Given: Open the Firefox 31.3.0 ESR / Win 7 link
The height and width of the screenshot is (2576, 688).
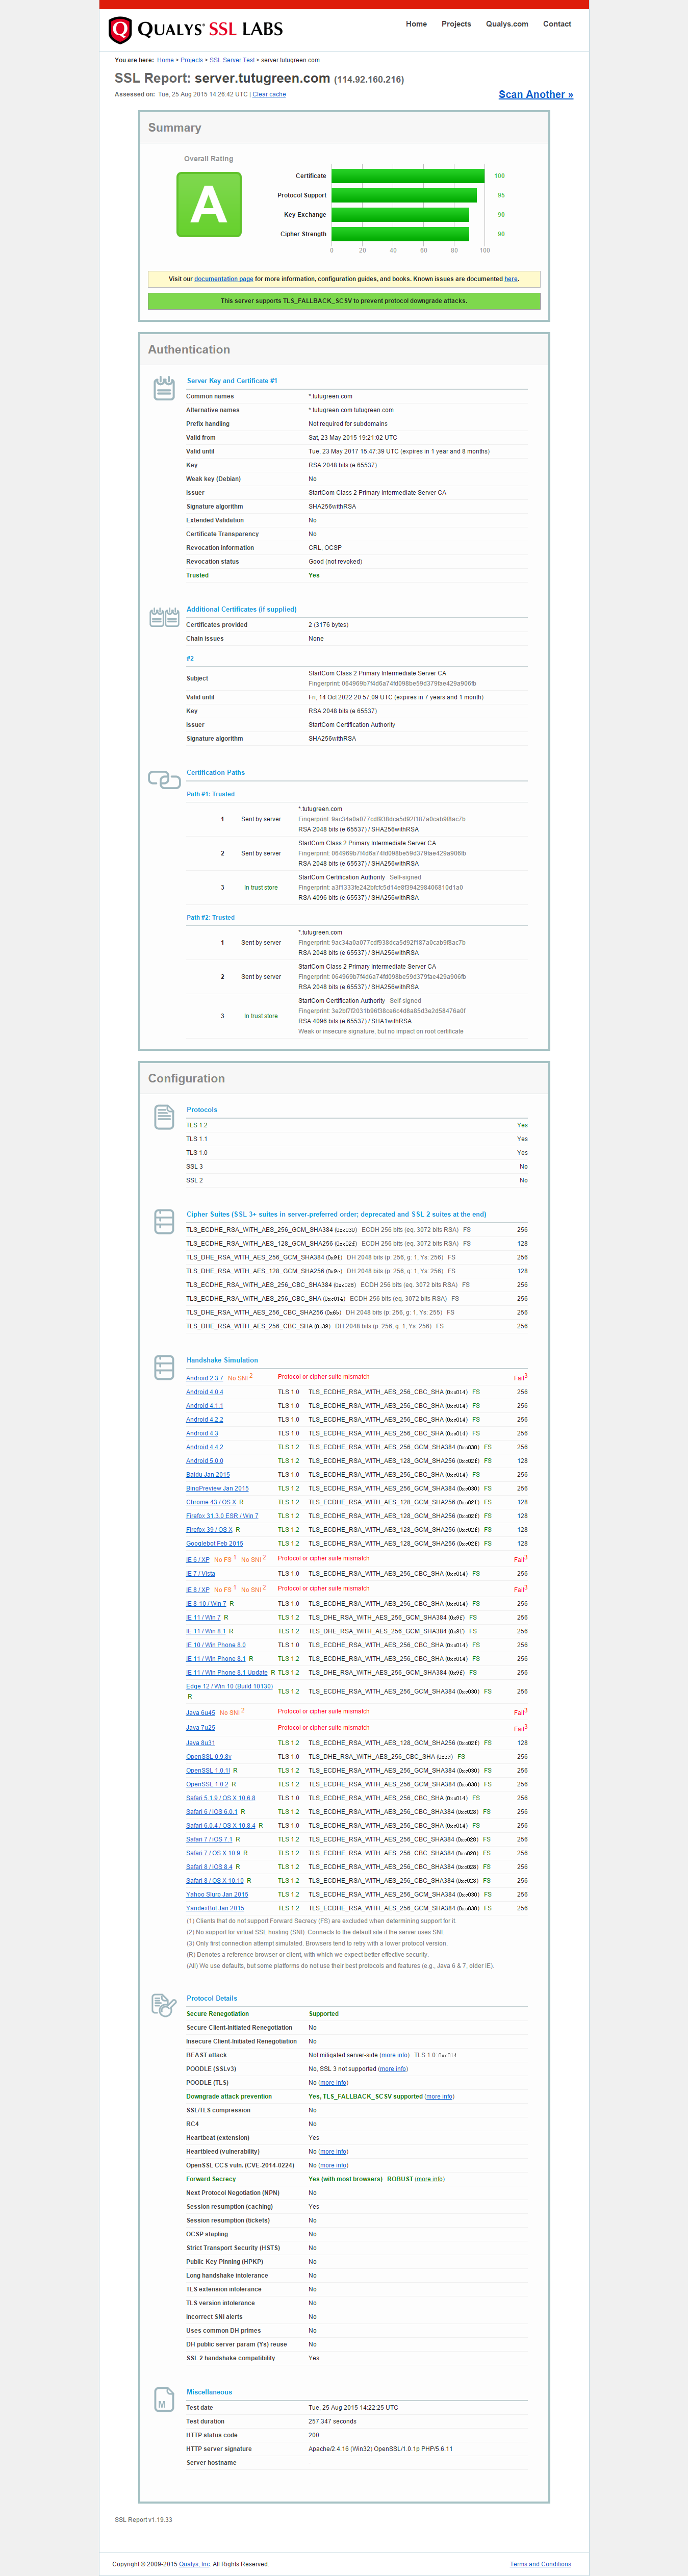Looking at the screenshot, I should (222, 1516).
